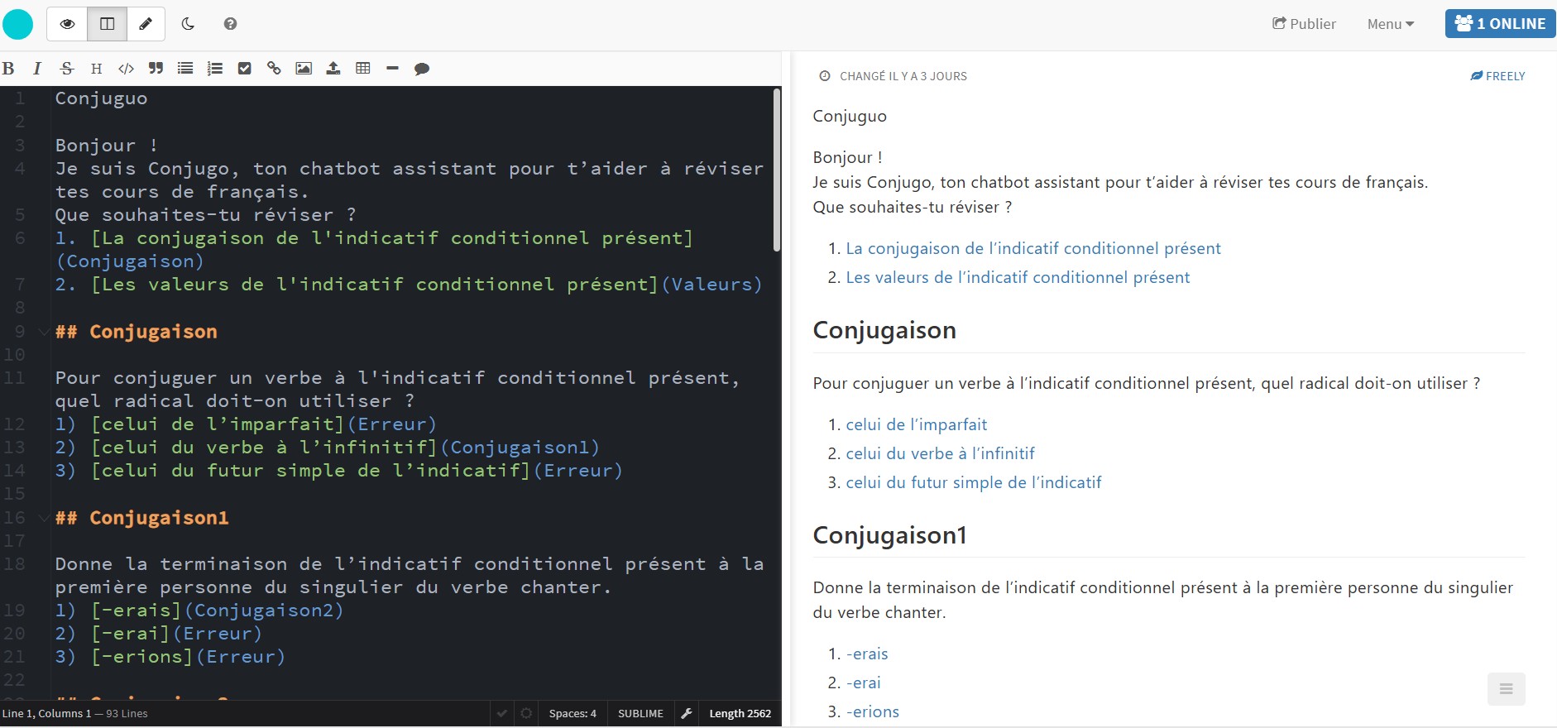
Task: Insert horizontal line with dash icon
Action: pos(392,69)
